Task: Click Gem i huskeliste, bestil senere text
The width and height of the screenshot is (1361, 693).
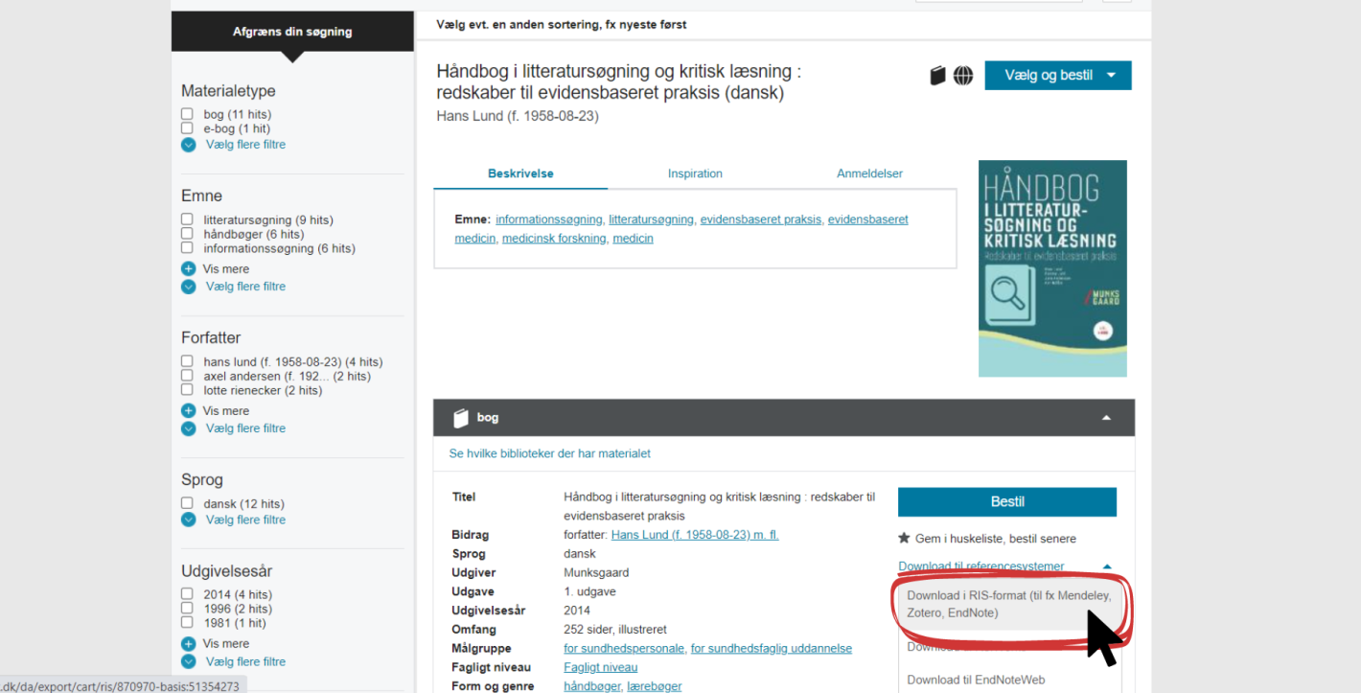Action: [996, 539]
